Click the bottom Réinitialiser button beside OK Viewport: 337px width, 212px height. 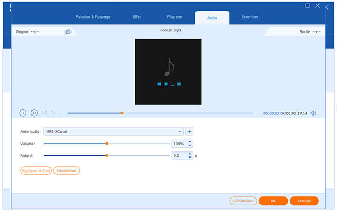tap(243, 201)
